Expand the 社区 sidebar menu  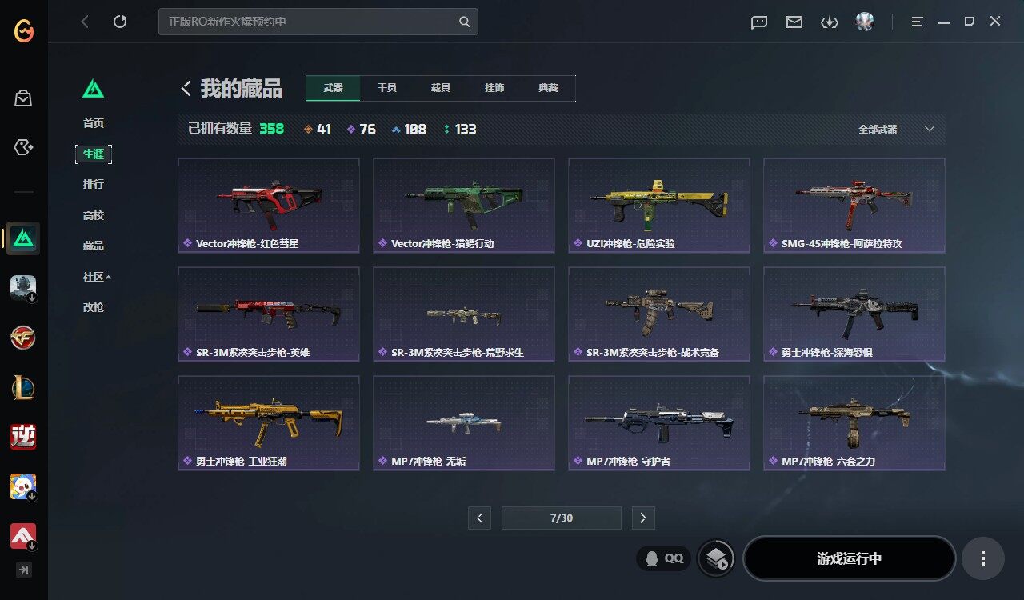pyautogui.click(x=97, y=277)
